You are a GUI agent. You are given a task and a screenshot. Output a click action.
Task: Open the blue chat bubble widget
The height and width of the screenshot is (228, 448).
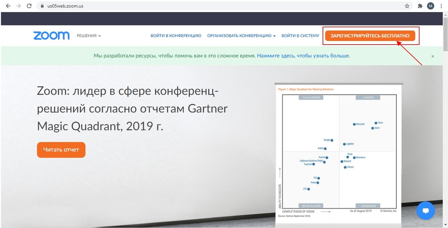[426, 210]
